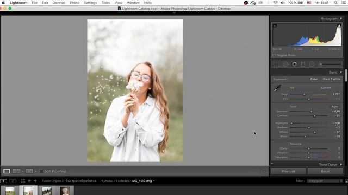Toggle highlight clipping indicator in histogram
The width and height of the screenshot is (348, 195).
[x=339, y=25]
